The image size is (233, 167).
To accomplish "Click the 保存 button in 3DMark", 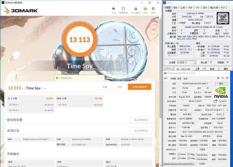I will [x=120, y=87].
